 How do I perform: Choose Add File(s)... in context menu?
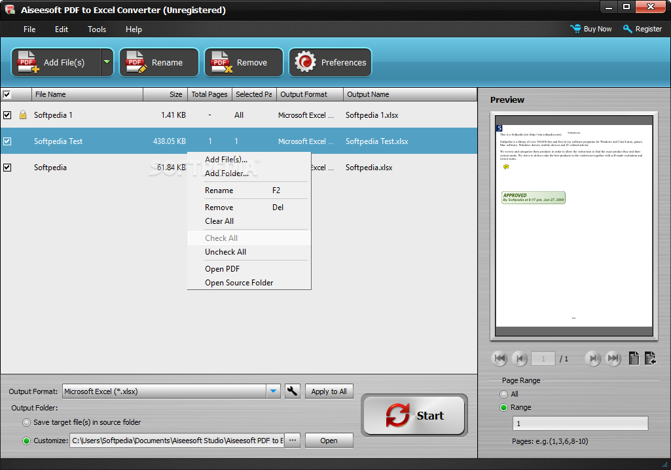[249, 159]
